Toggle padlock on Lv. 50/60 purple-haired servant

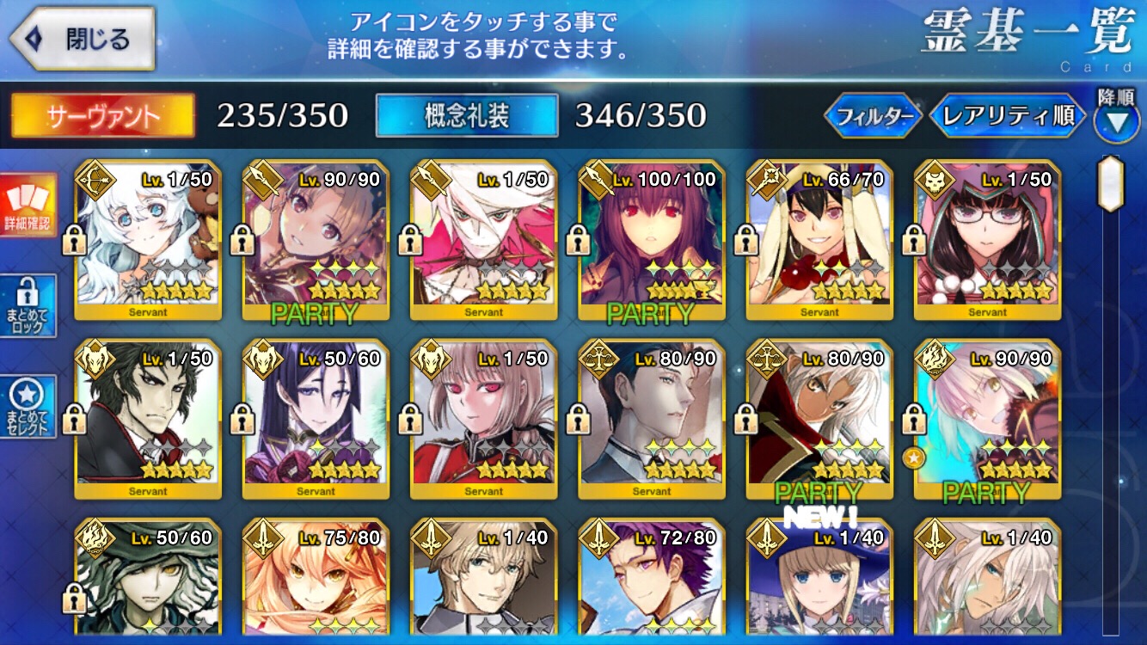pyautogui.click(x=242, y=419)
